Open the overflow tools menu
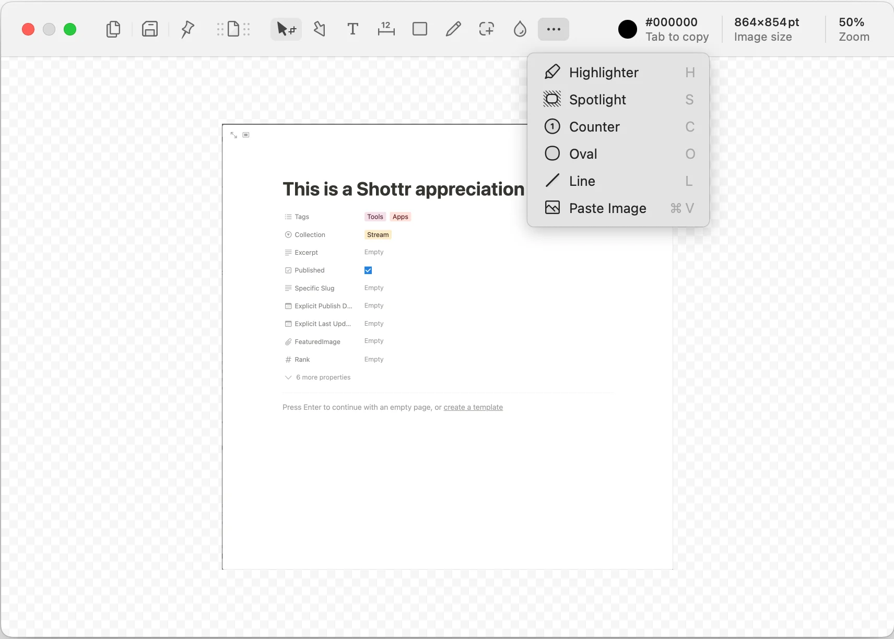This screenshot has height=639, width=894. [x=552, y=29]
